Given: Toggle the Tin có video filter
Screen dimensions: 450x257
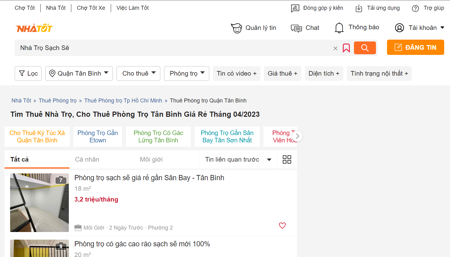Looking at the screenshot, I should (x=236, y=73).
